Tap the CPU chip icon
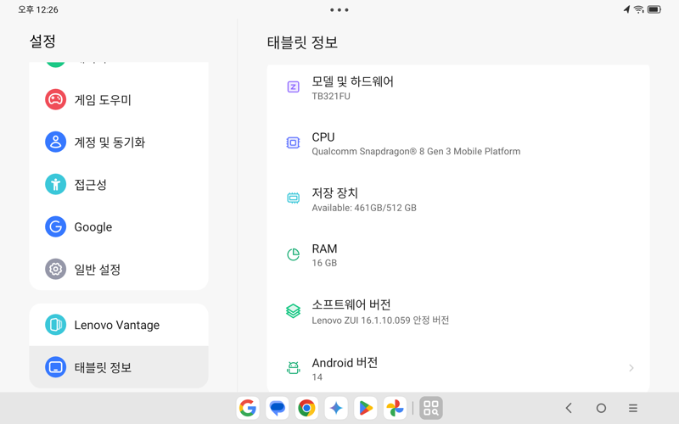Screen dimensions: 679x424 (293, 142)
